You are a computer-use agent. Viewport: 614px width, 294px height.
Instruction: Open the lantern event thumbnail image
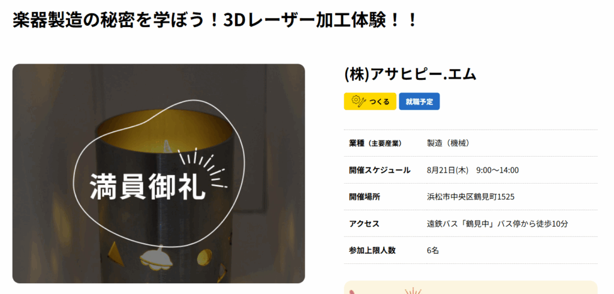pyautogui.click(x=158, y=173)
